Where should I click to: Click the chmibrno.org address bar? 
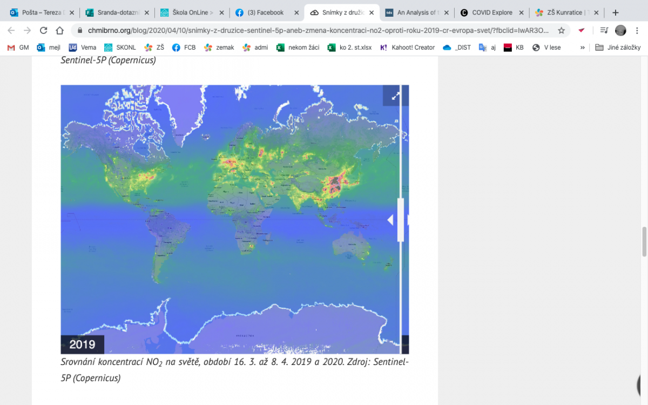tap(319, 31)
